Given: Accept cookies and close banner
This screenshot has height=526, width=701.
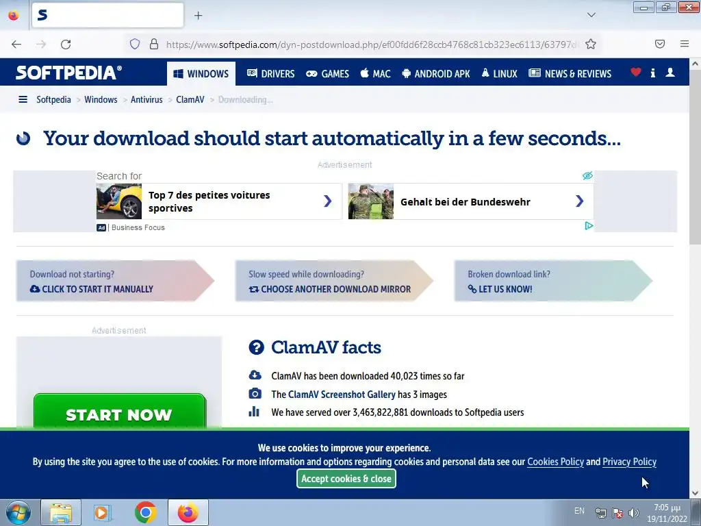Looking at the screenshot, I should [x=346, y=479].
